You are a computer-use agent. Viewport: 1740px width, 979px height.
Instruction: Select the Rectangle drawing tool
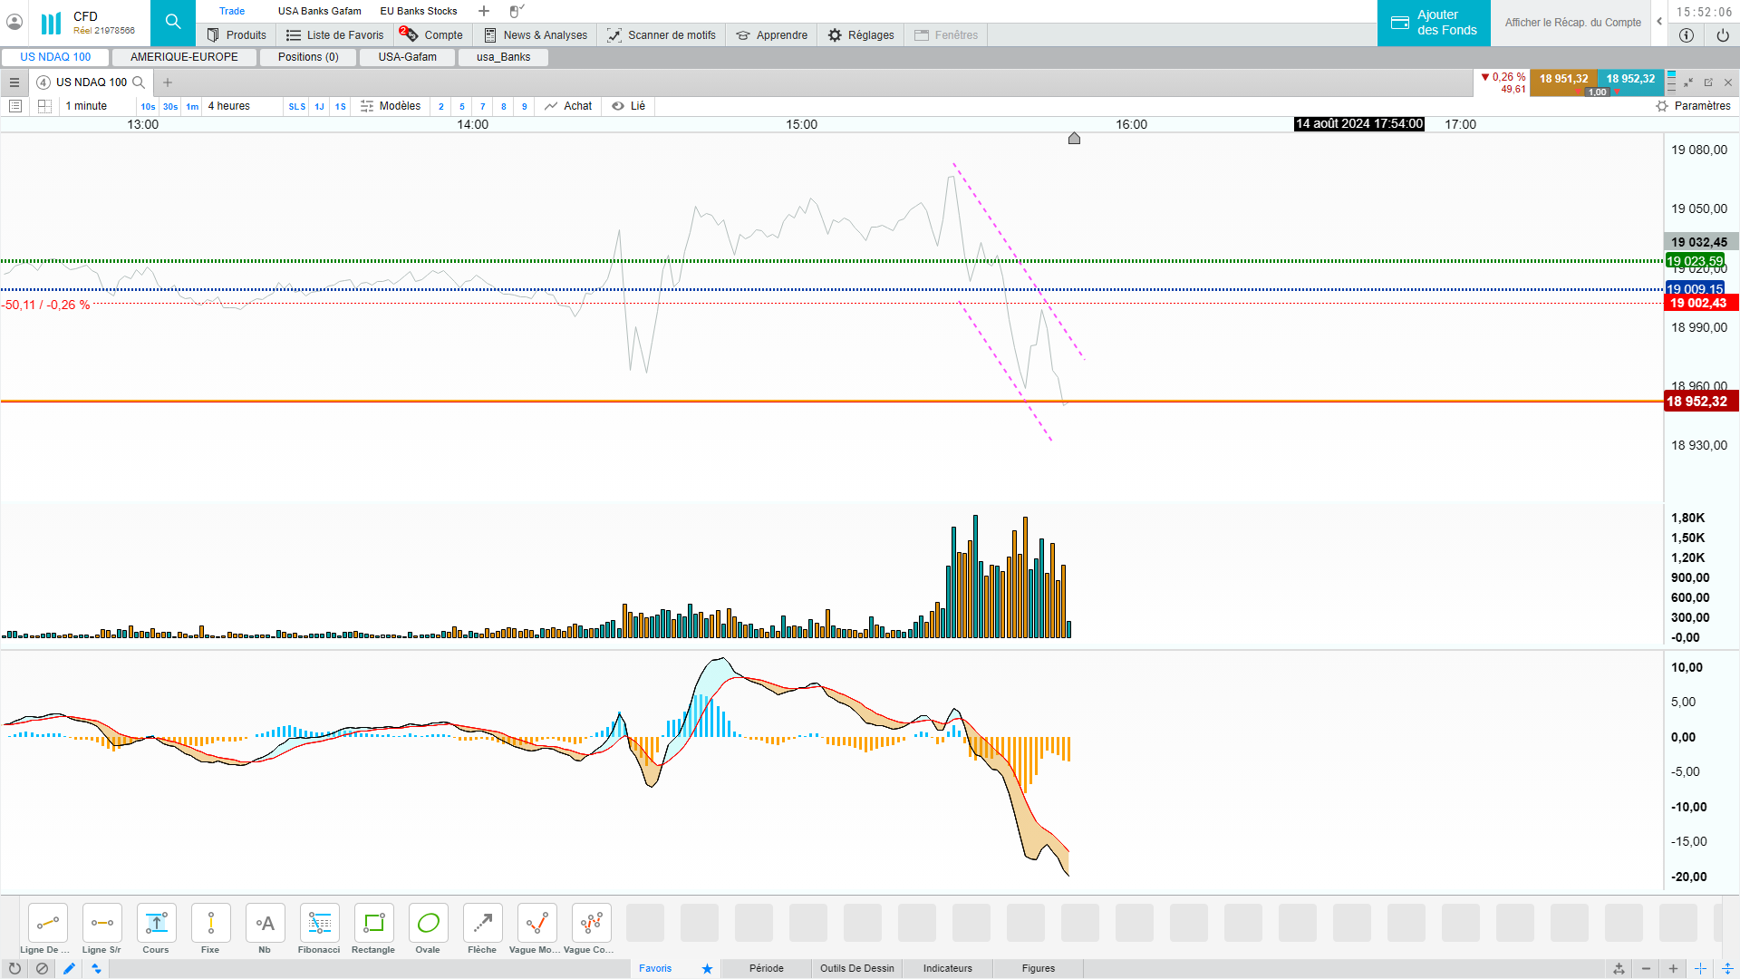coord(373,924)
